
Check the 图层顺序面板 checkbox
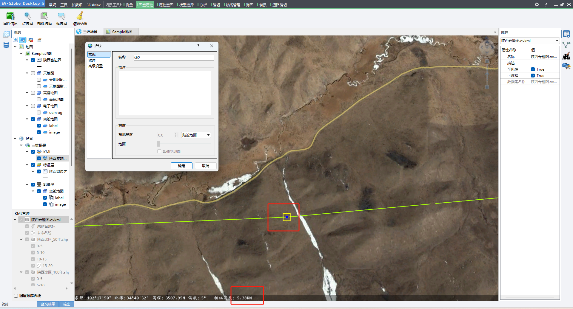[16, 296]
